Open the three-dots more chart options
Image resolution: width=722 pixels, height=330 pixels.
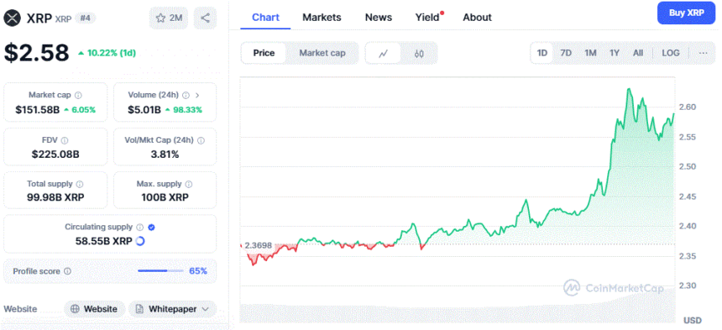703,53
